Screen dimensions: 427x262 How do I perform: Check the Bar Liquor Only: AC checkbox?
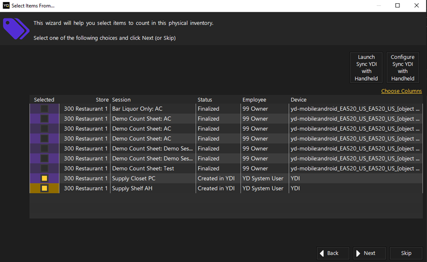click(44, 109)
